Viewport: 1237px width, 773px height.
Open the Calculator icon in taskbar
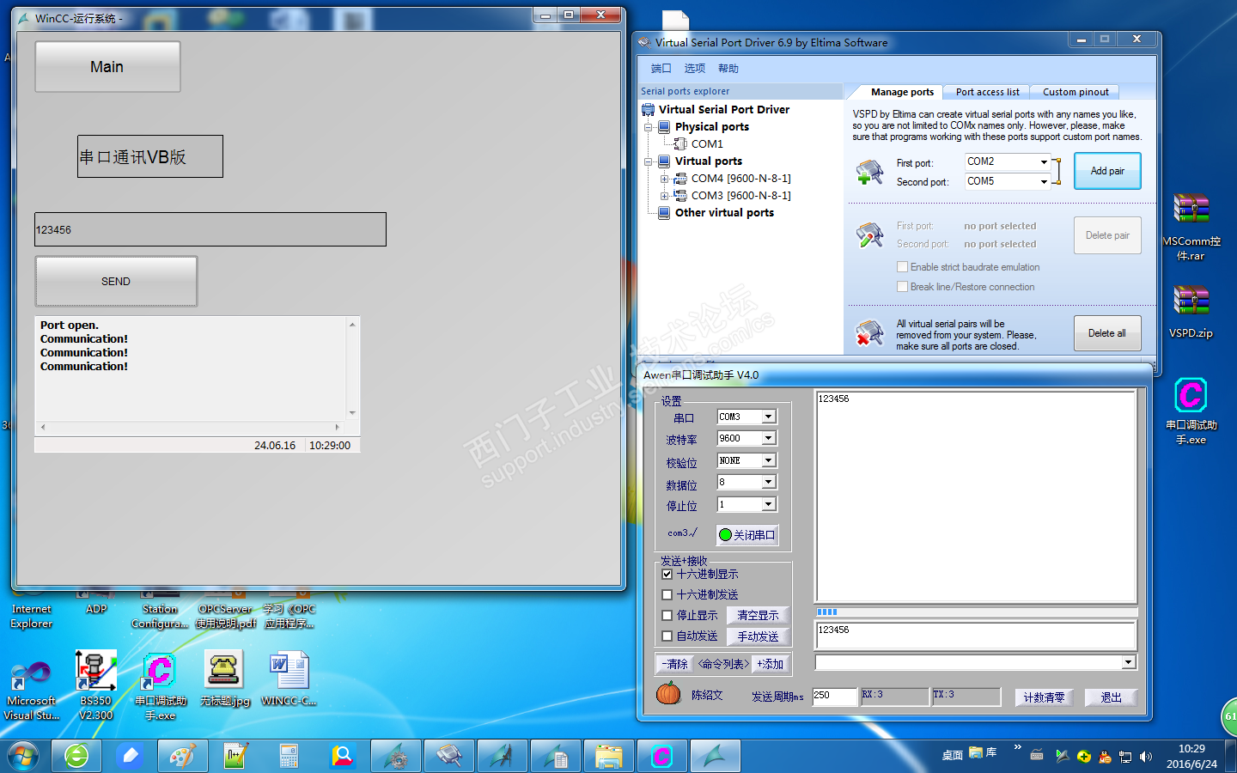289,756
